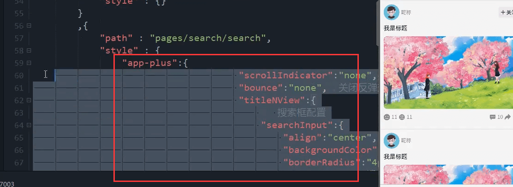Click the first post's 我是标题 title
The image size is (513, 187).
(x=395, y=28)
